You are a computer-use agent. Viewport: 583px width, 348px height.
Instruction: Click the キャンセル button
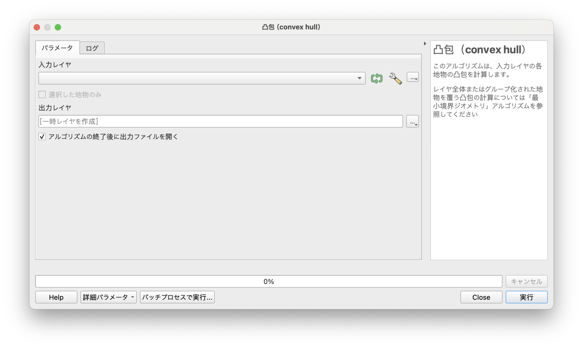(x=526, y=281)
